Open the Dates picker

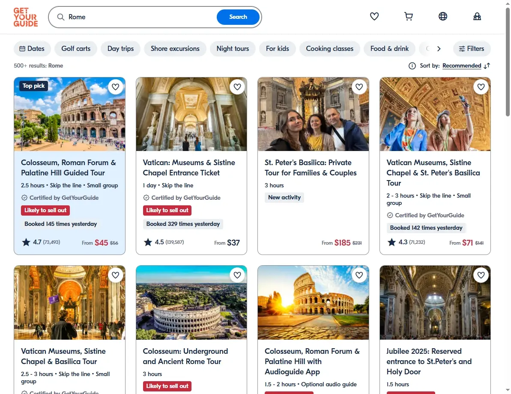(x=32, y=49)
